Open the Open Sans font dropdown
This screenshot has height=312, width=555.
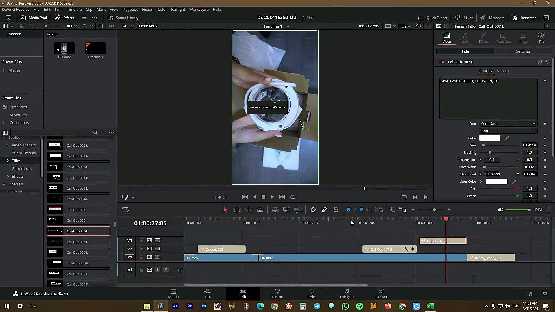[x=508, y=124]
